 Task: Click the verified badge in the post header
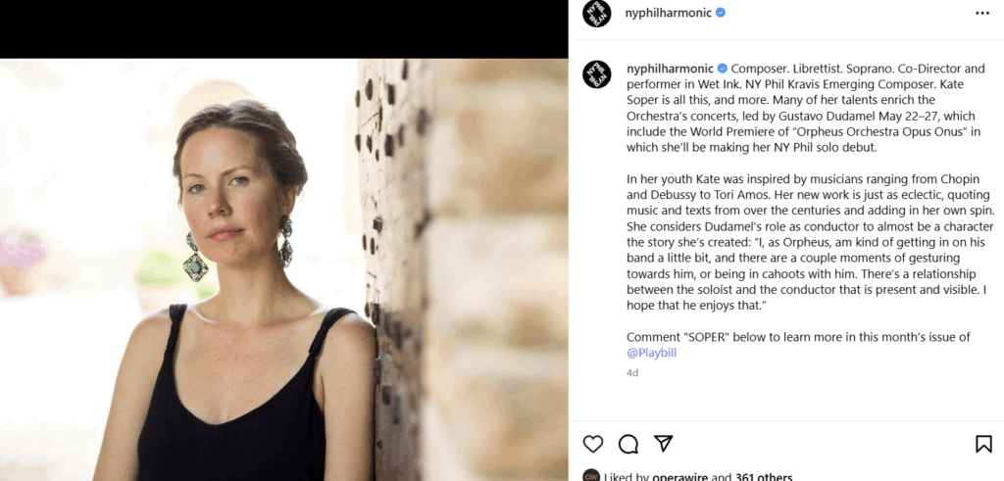721,13
